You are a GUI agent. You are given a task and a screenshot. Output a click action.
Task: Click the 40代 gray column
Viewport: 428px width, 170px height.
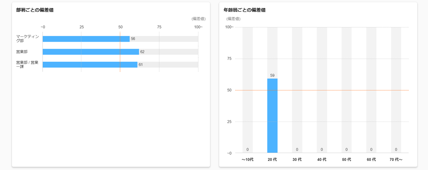[322, 90]
